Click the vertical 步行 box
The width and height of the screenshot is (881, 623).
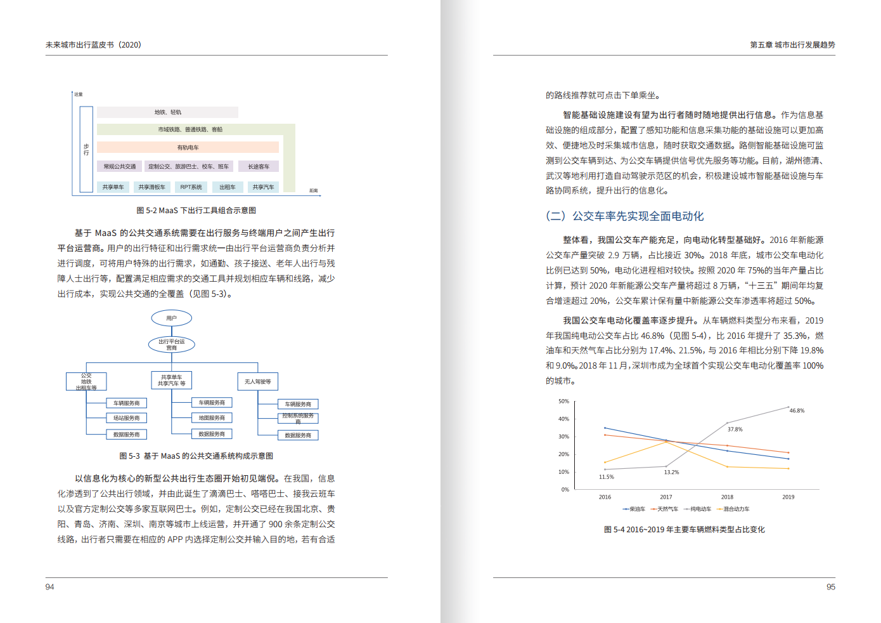point(86,150)
